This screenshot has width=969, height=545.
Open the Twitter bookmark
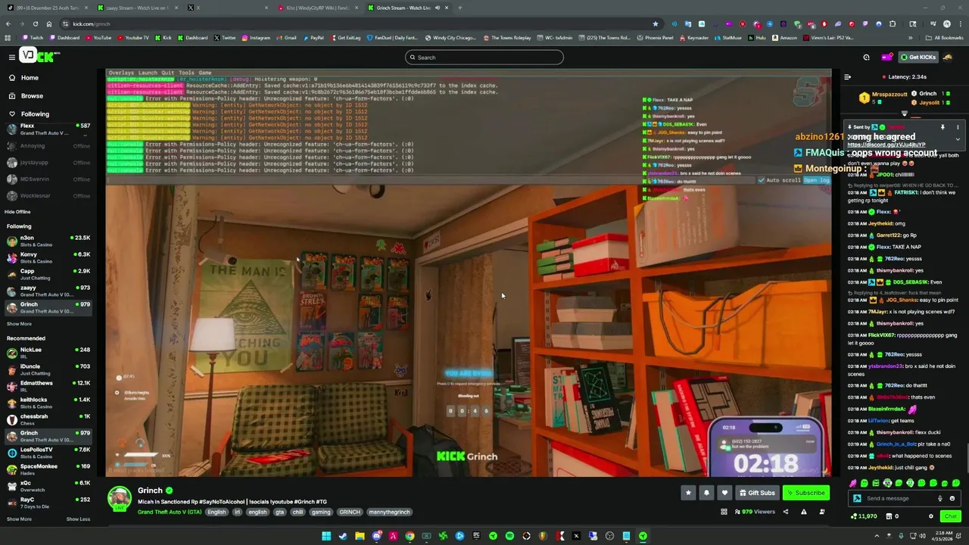point(225,38)
